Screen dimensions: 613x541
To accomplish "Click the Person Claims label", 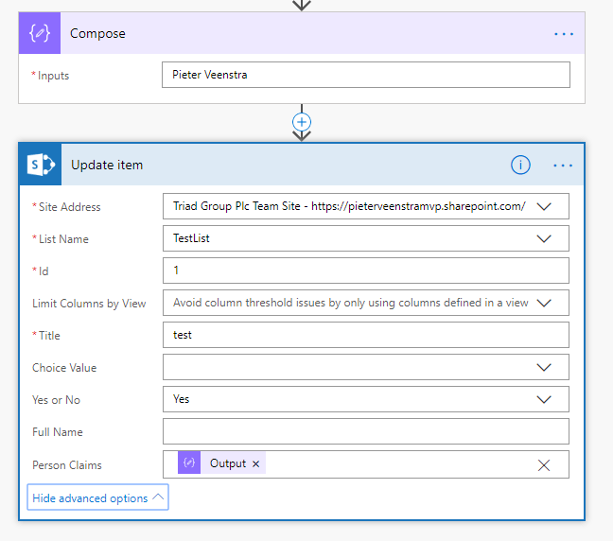I will click(x=67, y=465).
